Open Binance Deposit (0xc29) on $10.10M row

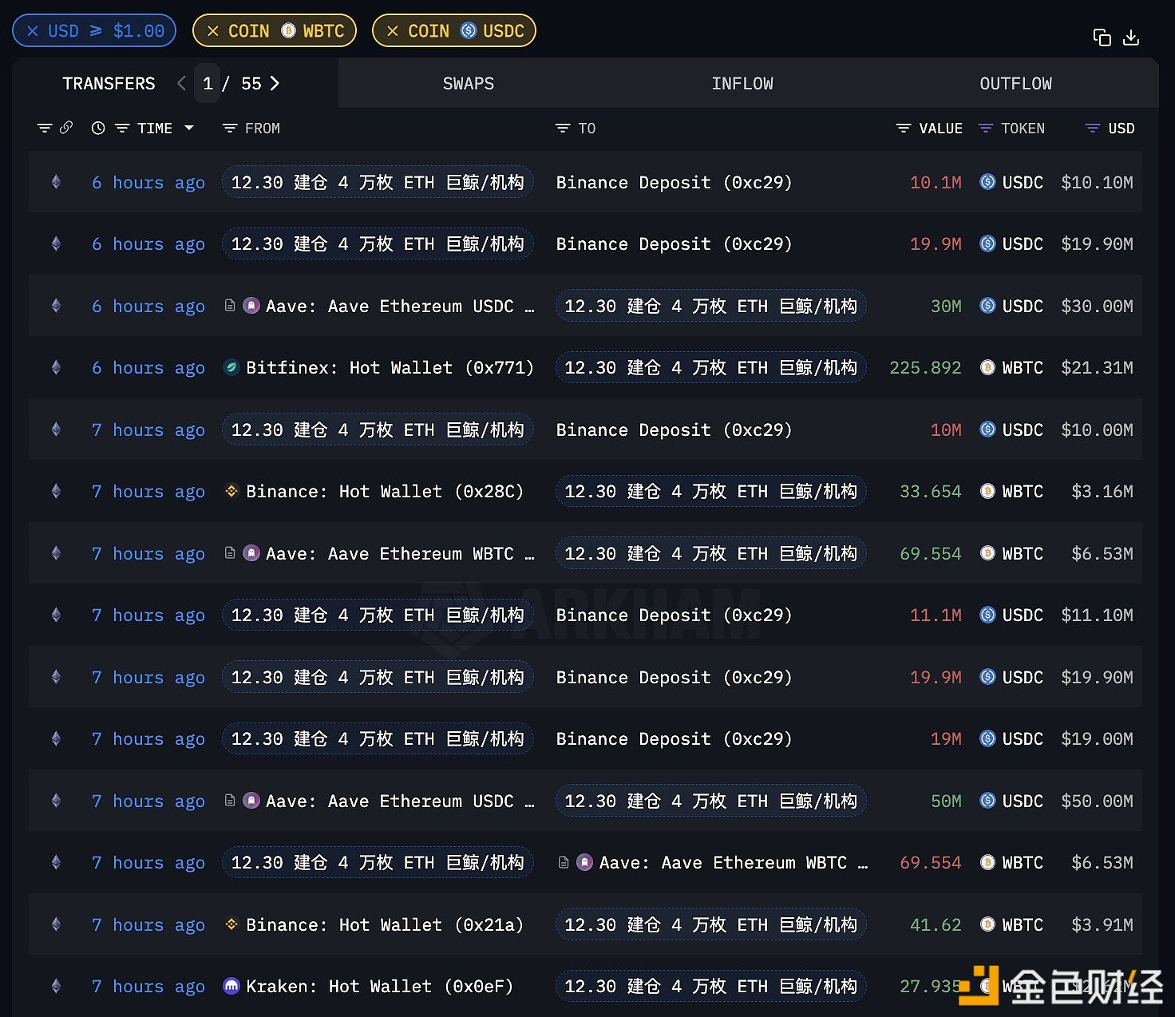tap(675, 183)
